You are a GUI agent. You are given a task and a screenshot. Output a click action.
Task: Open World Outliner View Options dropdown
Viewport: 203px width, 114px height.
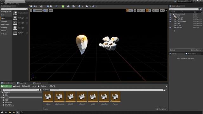[196, 50]
